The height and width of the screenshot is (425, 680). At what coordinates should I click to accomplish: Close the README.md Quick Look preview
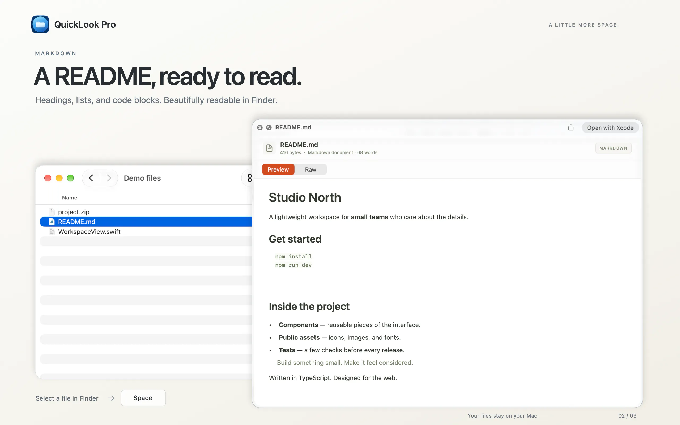(x=260, y=127)
